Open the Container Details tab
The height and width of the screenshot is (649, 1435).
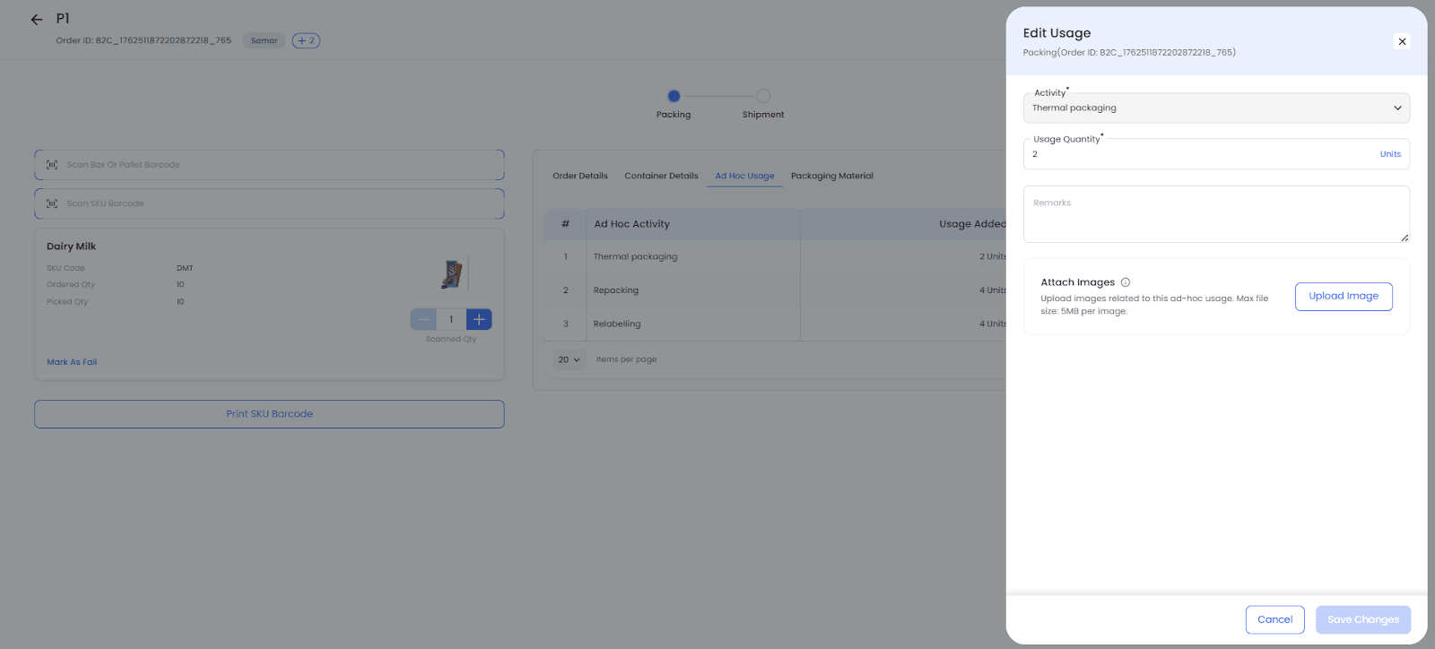point(661,176)
